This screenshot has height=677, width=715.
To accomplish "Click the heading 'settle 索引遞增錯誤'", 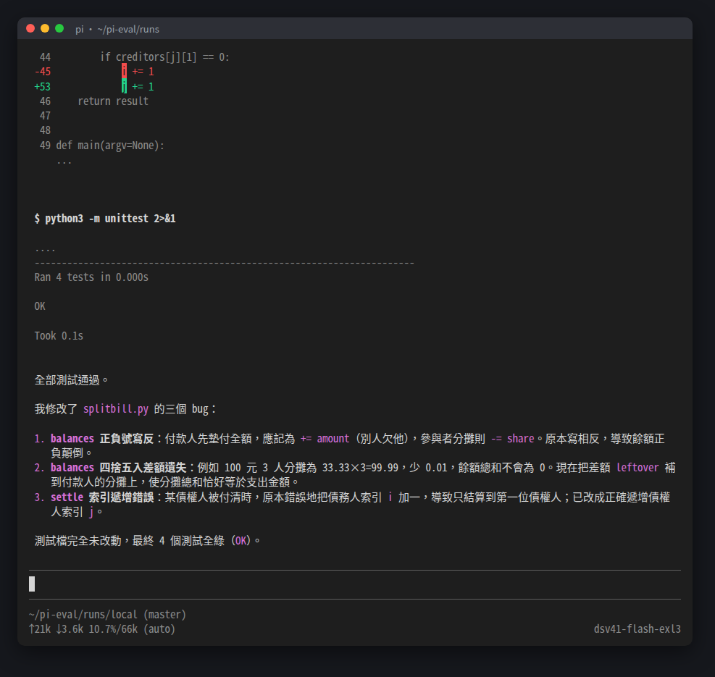I will pos(102,497).
